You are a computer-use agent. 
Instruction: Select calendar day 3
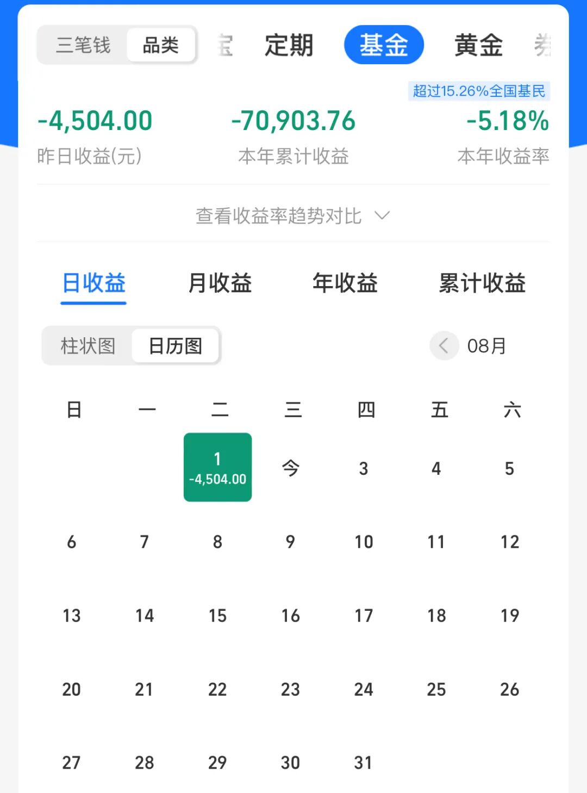point(364,468)
